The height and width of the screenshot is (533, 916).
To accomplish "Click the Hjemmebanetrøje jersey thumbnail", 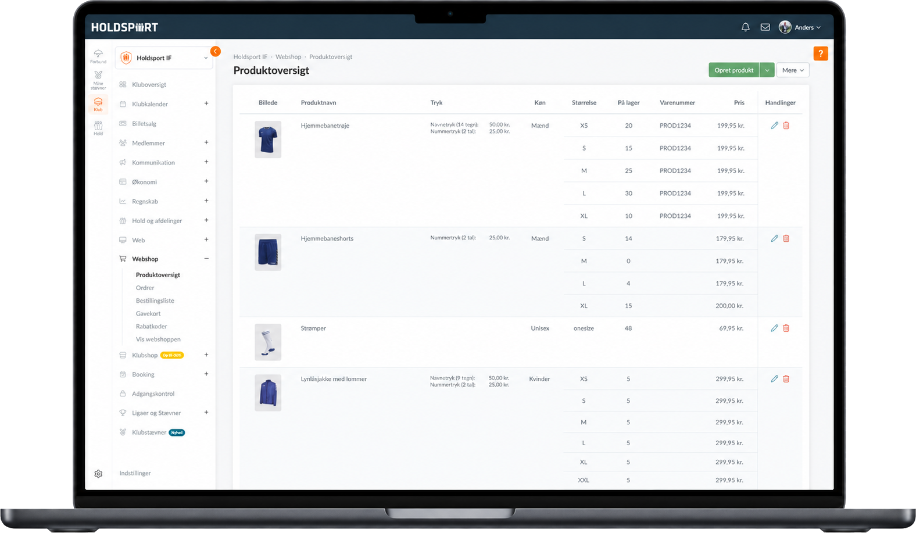I will pos(268,139).
